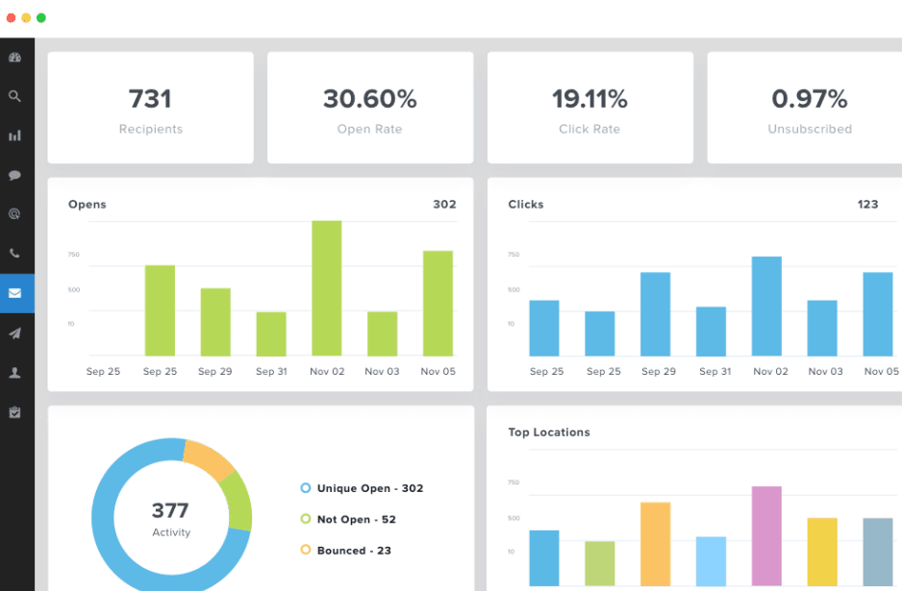Viewport: 902px width, 591px height.
Task: Click the Clicks chart title
Action: coord(526,204)
